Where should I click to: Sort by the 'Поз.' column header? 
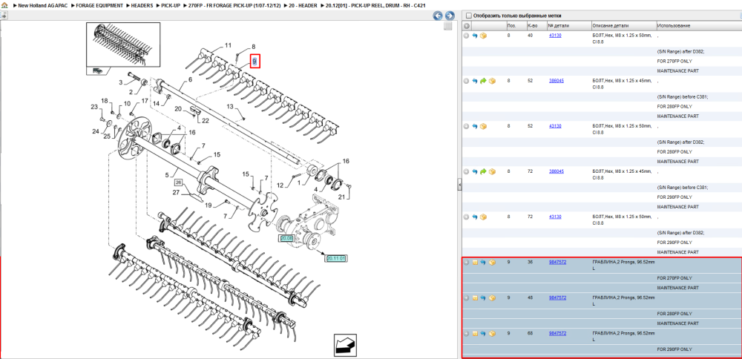(511, 25)
